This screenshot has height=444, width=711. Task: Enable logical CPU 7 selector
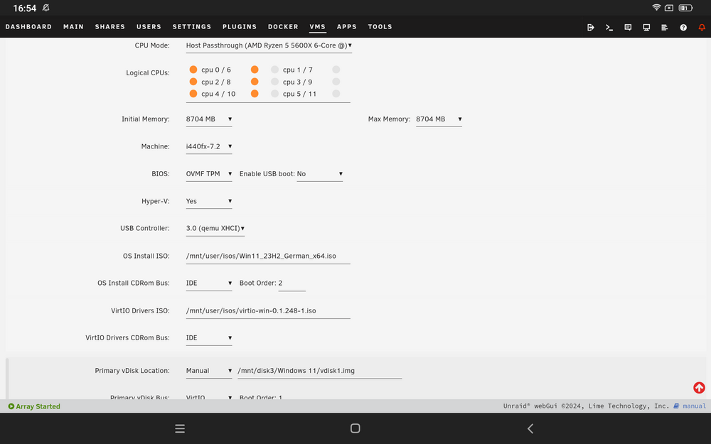tap(336, 70)
